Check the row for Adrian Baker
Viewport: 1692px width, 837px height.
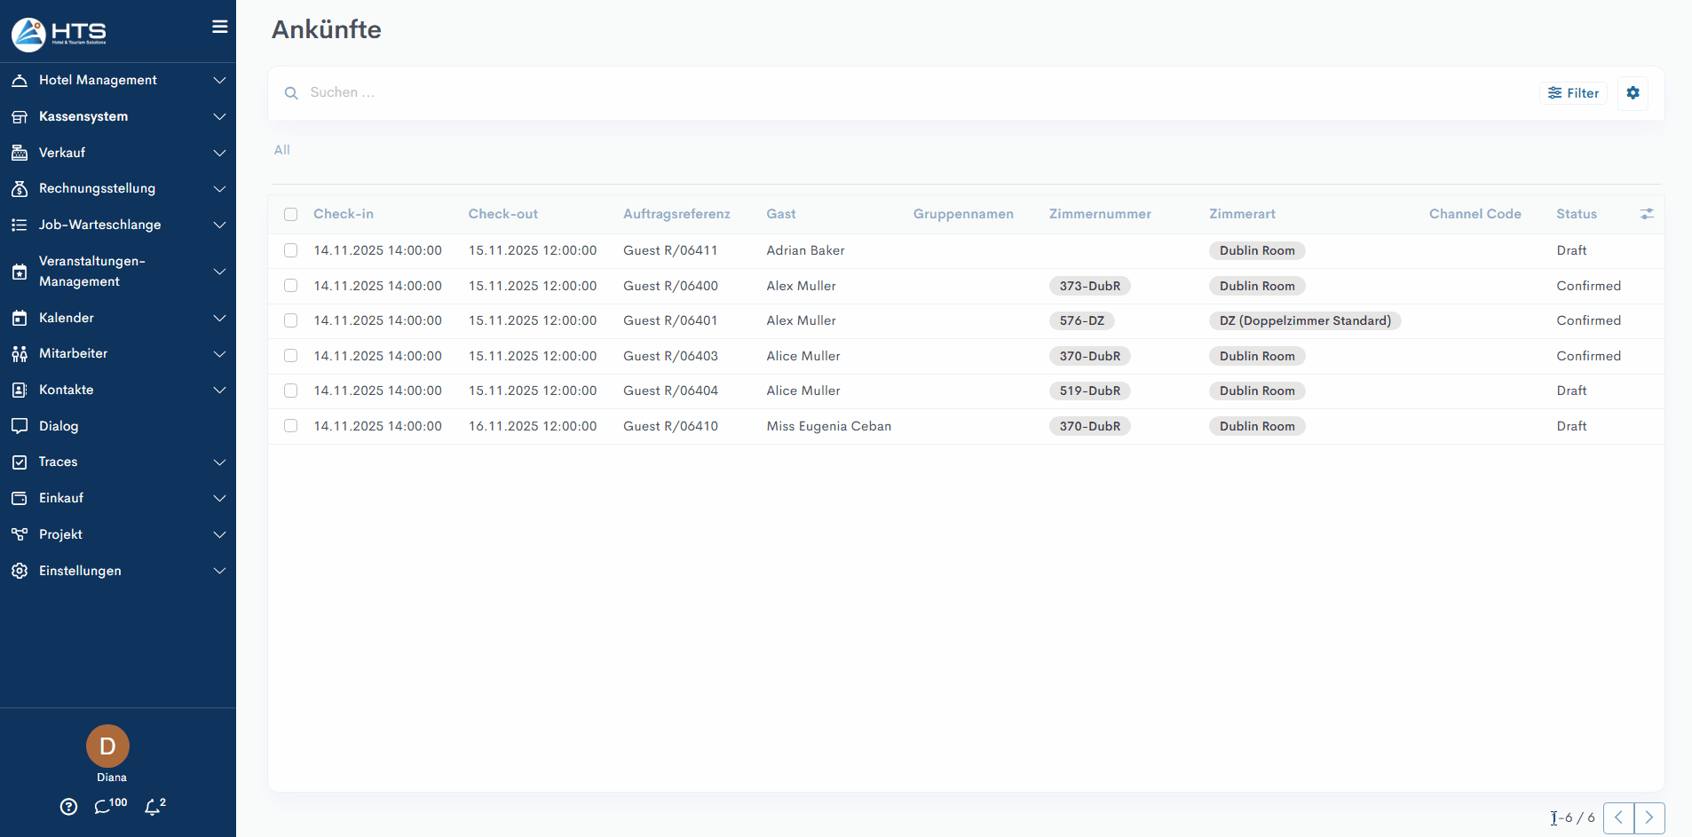(x=290, y=250)
